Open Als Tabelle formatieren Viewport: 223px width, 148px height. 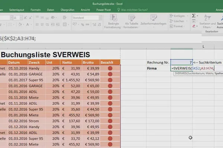[x=132, y=21]
